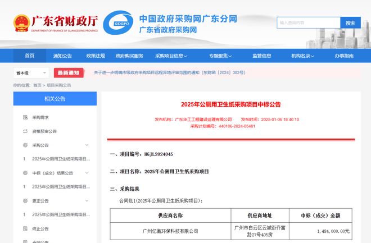Collapse the 中标（成交）结果公告 section chevron
The image size is (371, 243).
coord(87,173)
